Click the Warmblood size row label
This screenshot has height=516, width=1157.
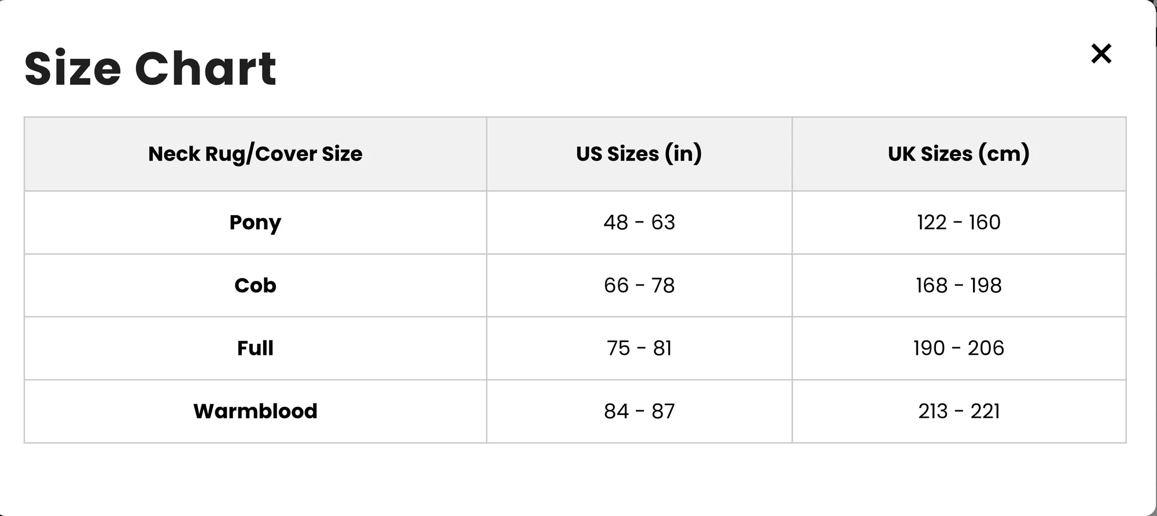[x=255, y=411]
